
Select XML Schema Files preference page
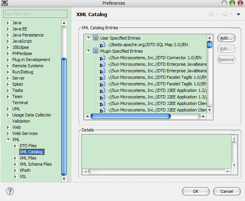35,164
